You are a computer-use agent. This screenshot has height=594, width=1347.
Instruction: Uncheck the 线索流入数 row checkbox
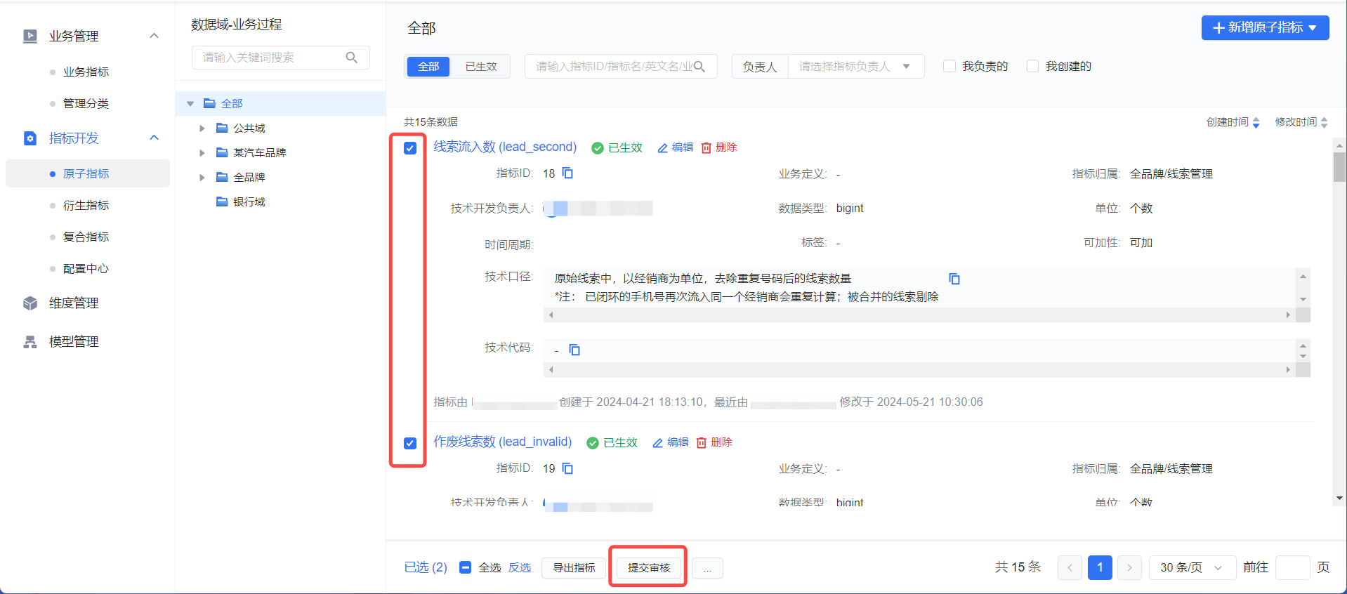[410, 148]
